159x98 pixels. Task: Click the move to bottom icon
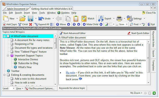[79, 24]
